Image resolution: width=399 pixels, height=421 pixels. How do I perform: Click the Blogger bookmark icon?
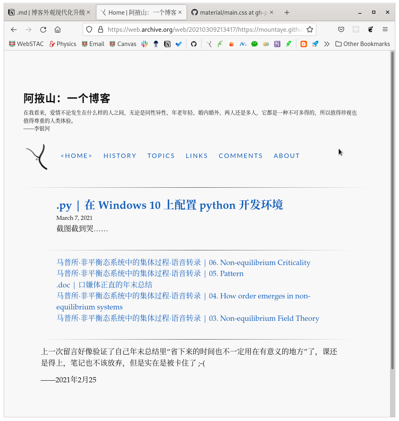coord(303,44)
